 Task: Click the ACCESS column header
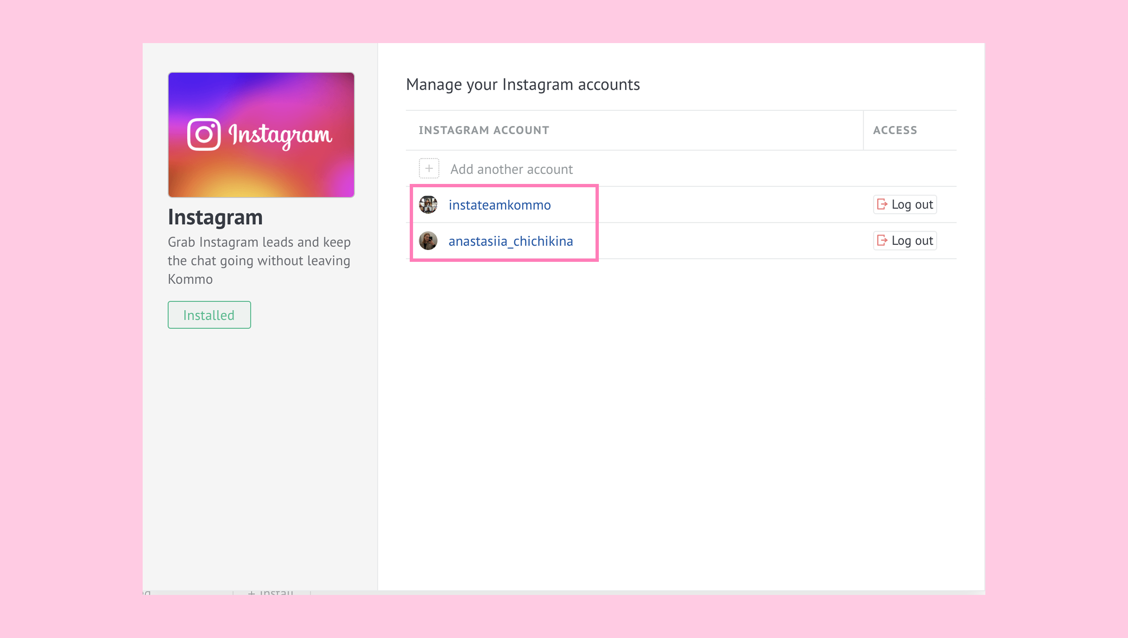click(x=895, y=130)
